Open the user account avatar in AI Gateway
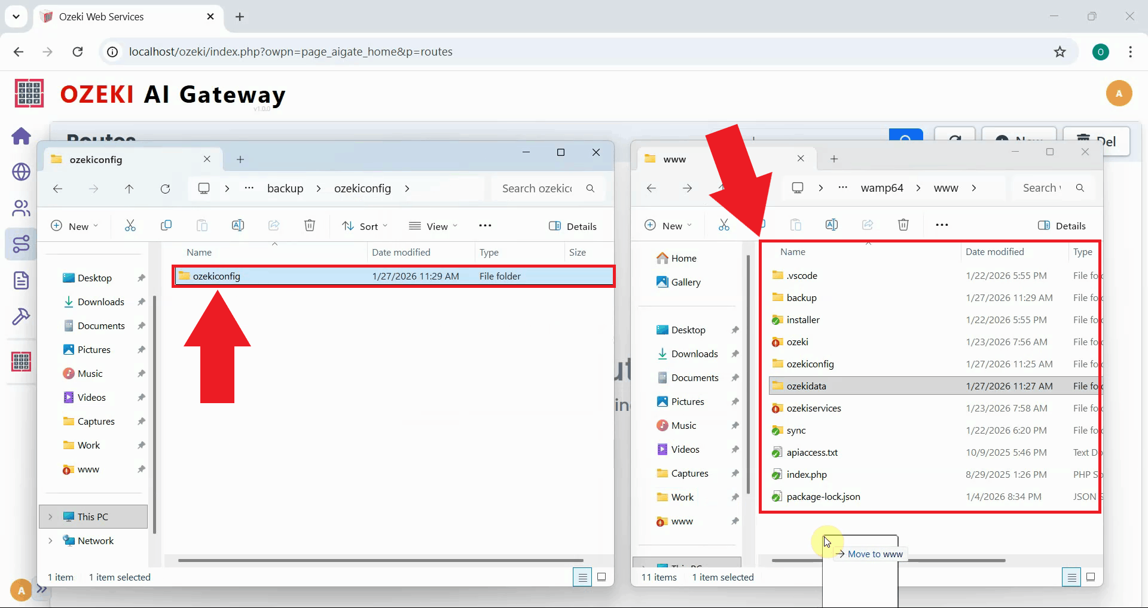The width and height of the screenshot is (1148, 608). [1119, 93]
